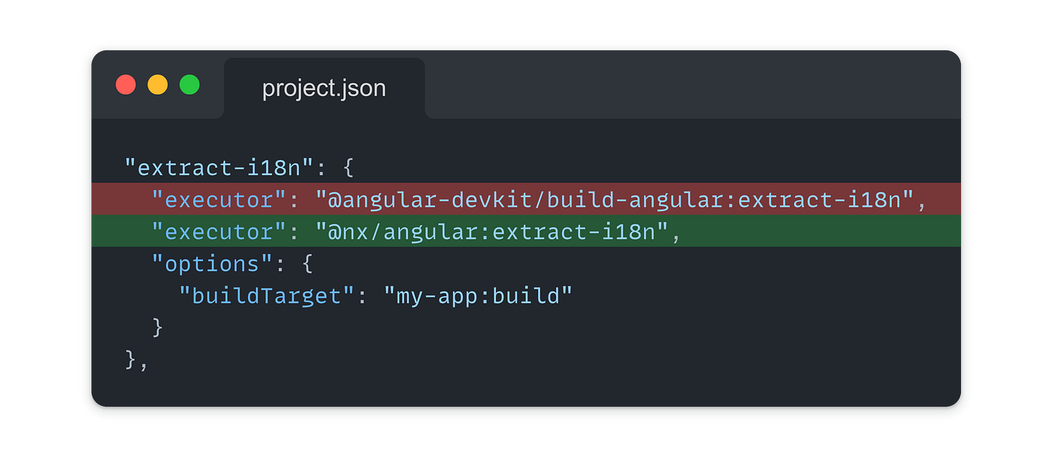Click the "@angular-devkit/build-angular:extract-i18n" string value
Screen dimensions: 1052x457
click(615, 199)
